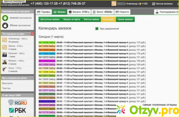This screenshot has width=179, height=117.
Task: Click Александр's user avatar in the header
Action: 114,4
